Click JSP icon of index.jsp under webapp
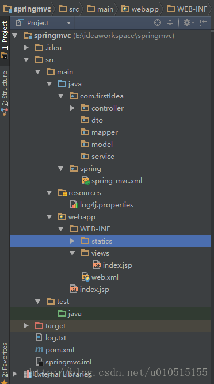 (74, 290)
